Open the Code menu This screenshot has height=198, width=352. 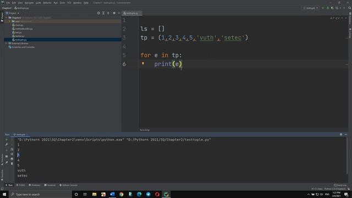click(x=38, y=3)
